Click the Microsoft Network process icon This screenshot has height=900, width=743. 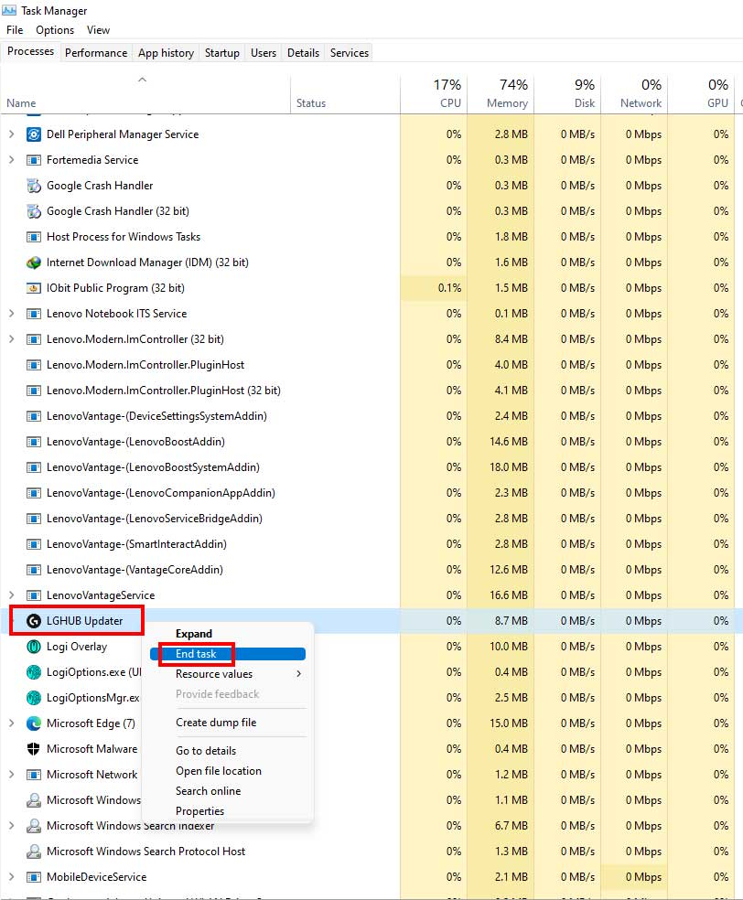click(x=34, y=775)
